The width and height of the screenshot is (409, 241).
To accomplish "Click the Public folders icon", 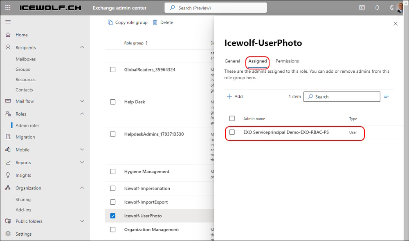I will click(8, 221).
